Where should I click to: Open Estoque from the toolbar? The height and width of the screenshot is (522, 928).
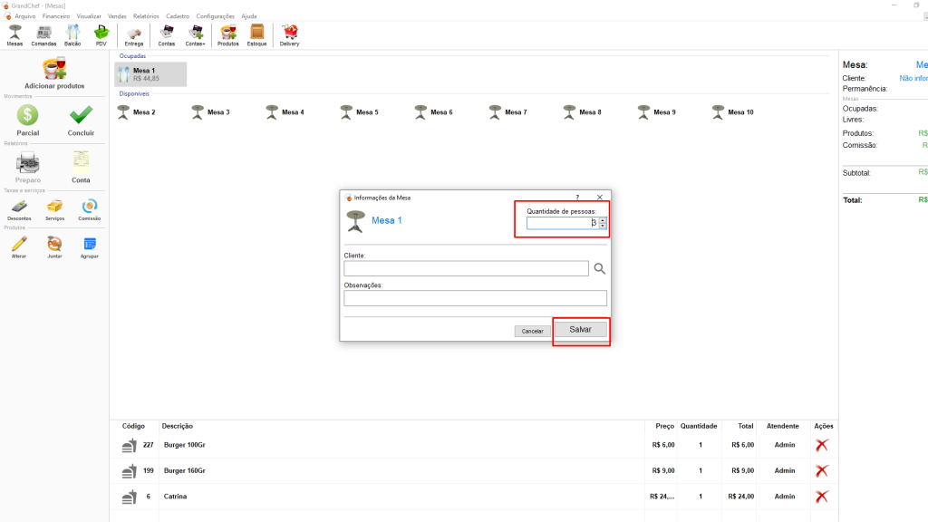pos(256,33)
